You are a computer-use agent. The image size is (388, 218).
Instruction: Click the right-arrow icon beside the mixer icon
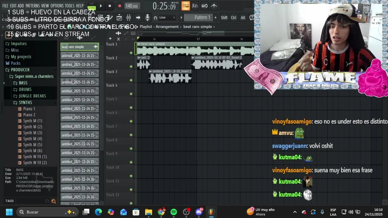(138, 18)
